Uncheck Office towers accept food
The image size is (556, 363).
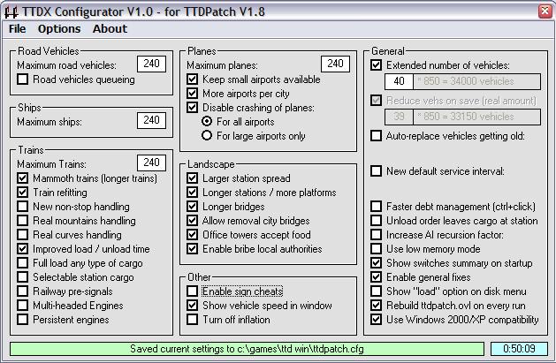[x=192, y=234]
